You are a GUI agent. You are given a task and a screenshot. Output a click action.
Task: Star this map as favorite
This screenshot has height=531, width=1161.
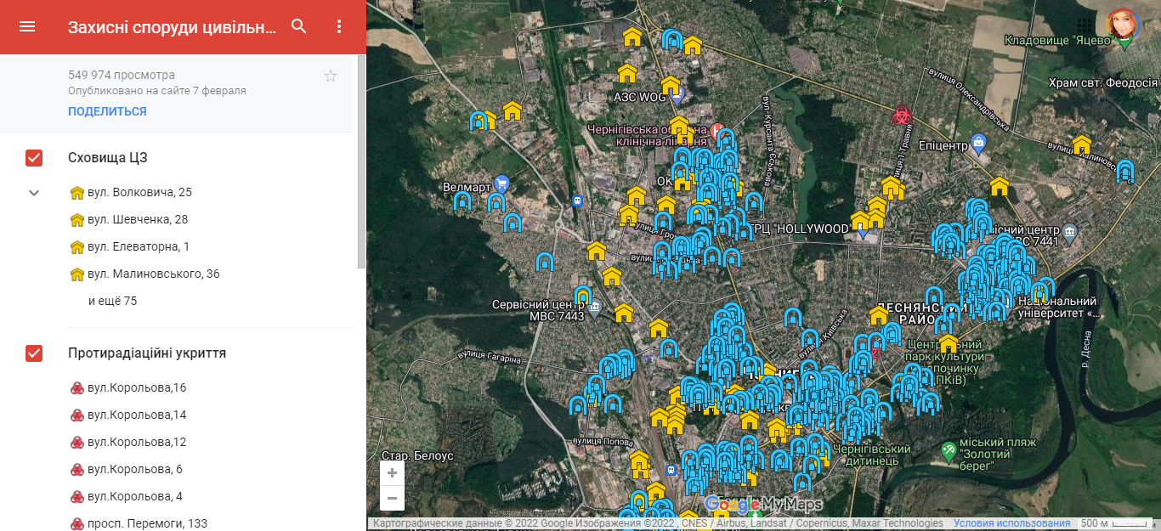[x=331, y=76]
